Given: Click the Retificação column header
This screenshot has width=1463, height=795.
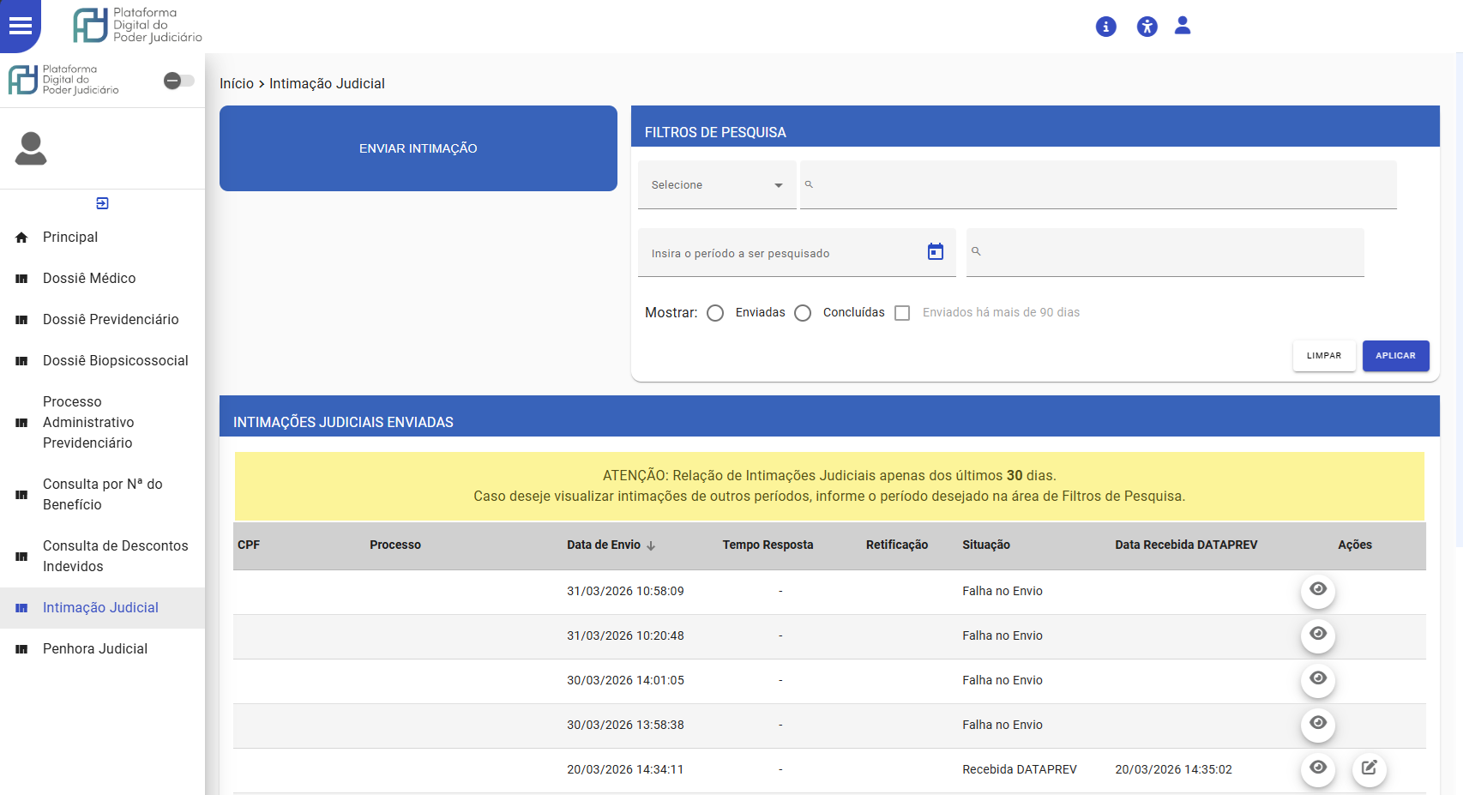Looking at the screenshot, I should pyautogui.click(x=897, y=545).
